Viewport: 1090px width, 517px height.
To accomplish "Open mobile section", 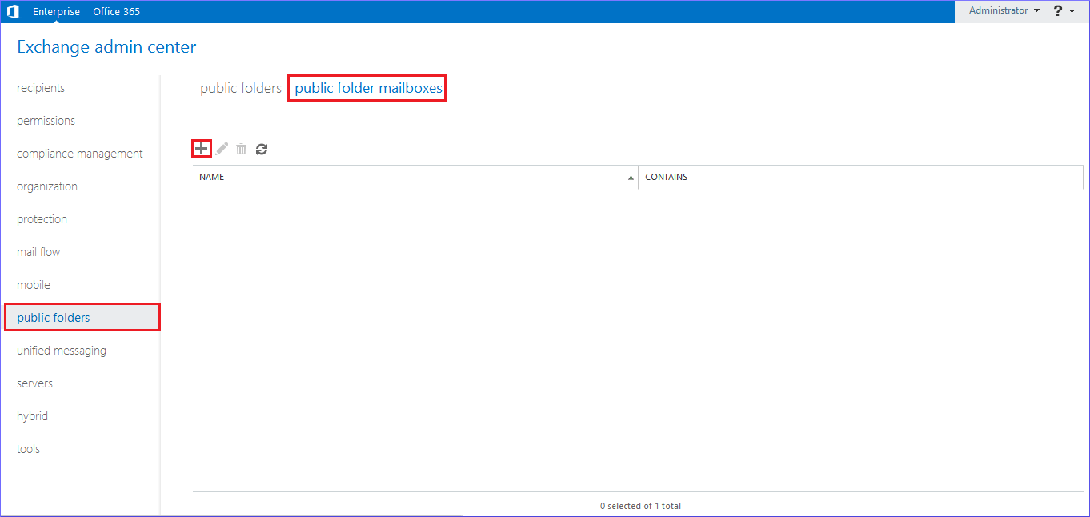I will (x=34, y=285).
